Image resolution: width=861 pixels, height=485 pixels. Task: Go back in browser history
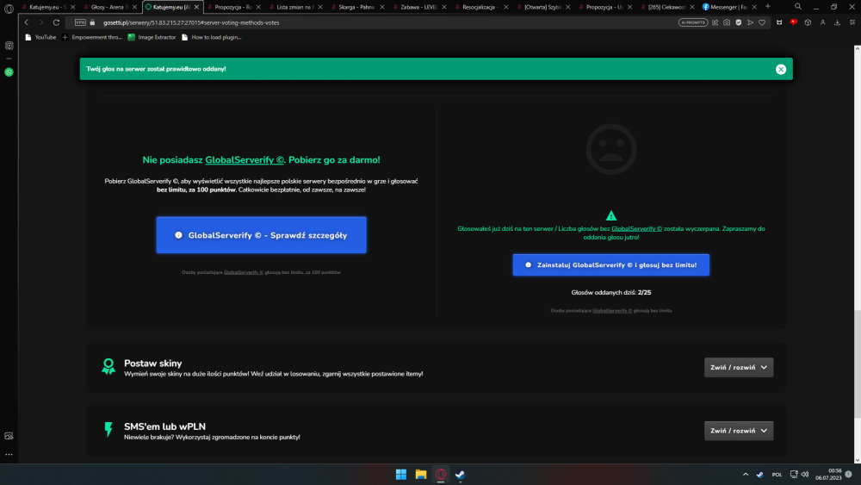pos(27,22)
